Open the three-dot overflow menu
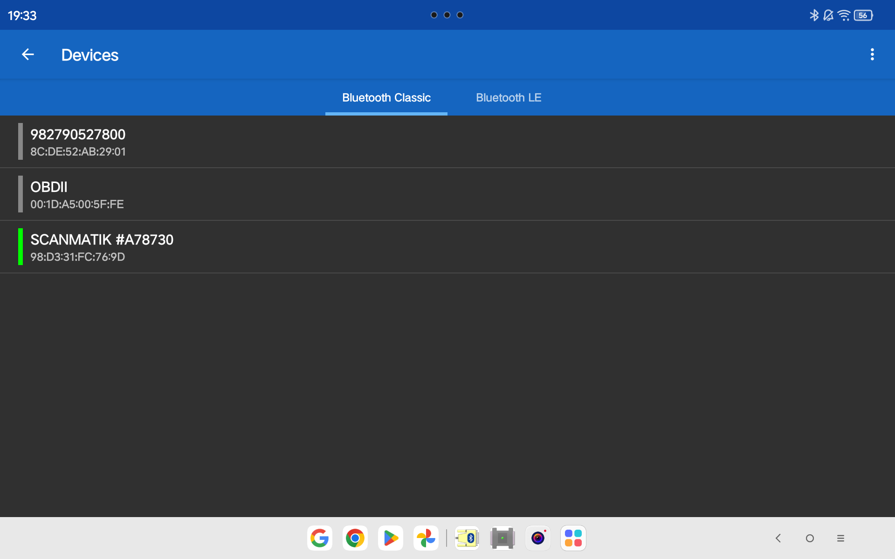Screen dimensions: 895x559 point(872,55)
